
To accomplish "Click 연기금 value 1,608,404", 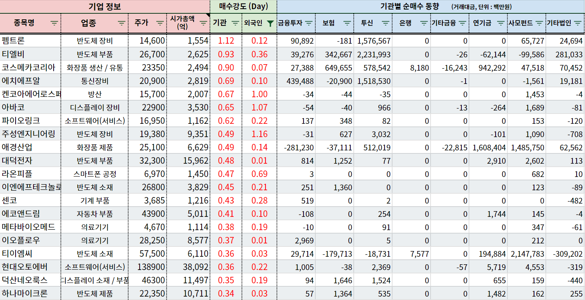I will (x=488, y=147).
